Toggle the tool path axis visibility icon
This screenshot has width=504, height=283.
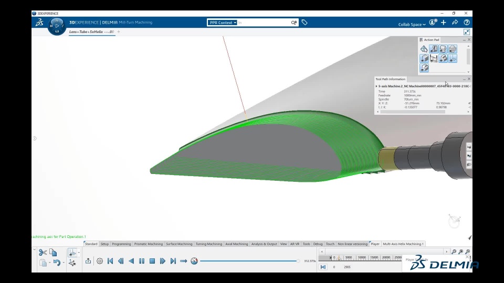[453, 58]
